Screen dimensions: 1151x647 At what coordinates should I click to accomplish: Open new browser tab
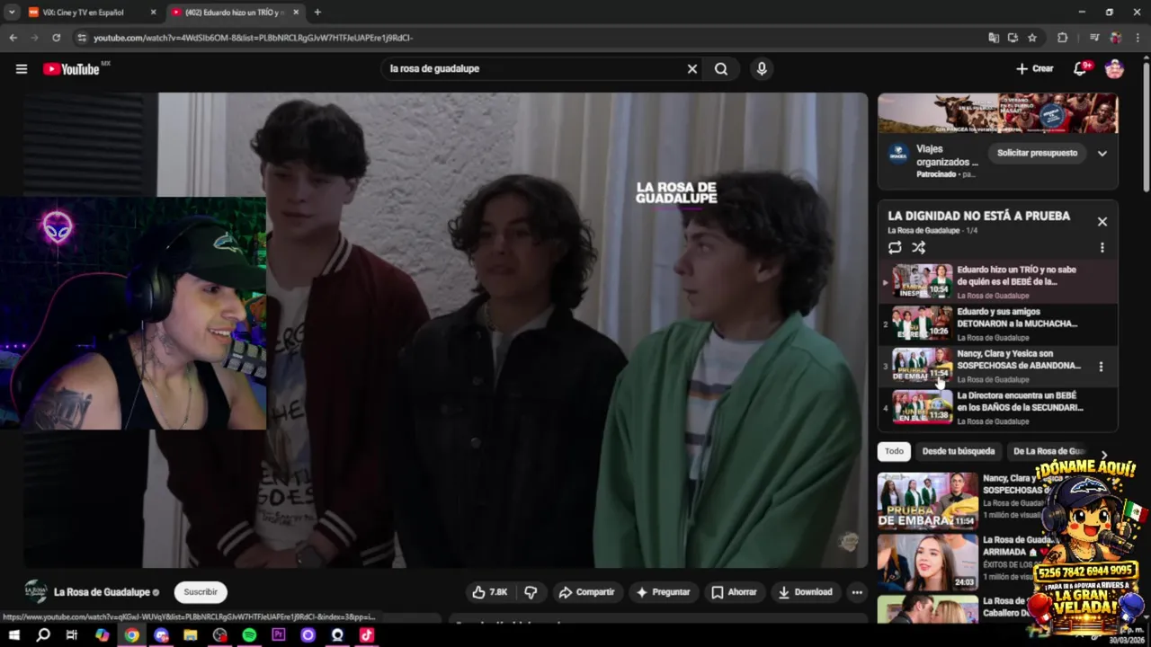[317, 13]
